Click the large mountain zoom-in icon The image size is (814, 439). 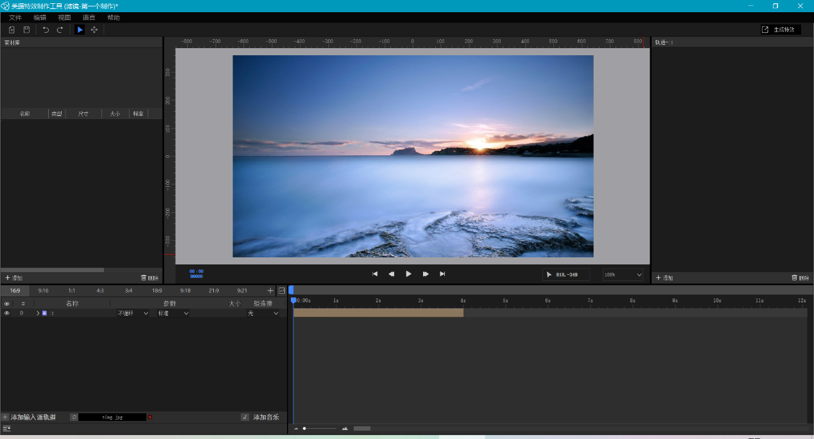coord(345,428)
